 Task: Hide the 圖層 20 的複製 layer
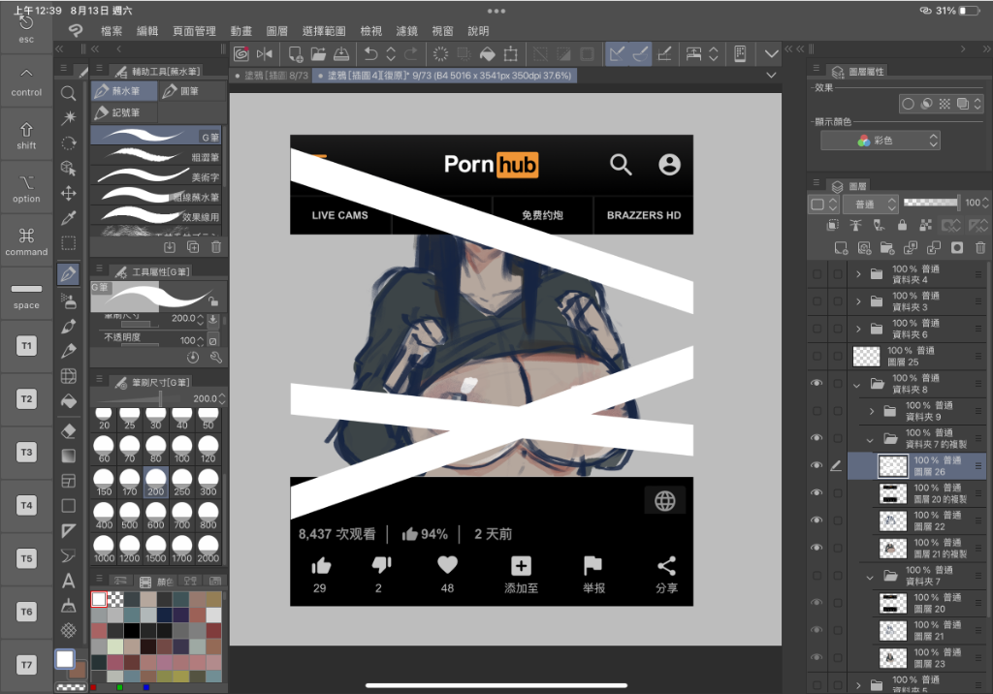pyautogui.click(x=817, y=492)
